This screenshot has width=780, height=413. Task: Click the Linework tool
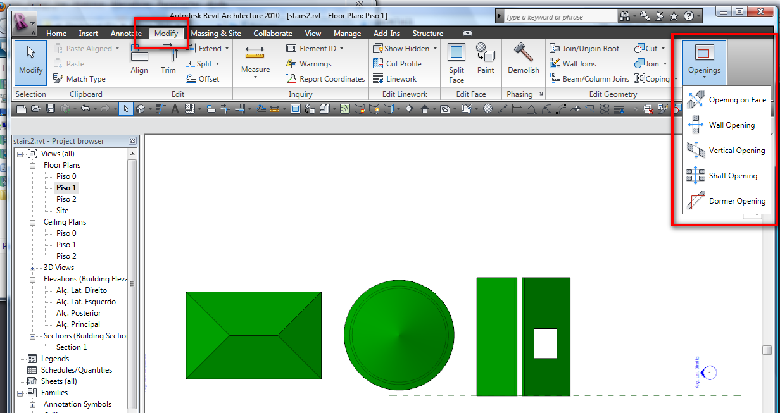point(394,79)
